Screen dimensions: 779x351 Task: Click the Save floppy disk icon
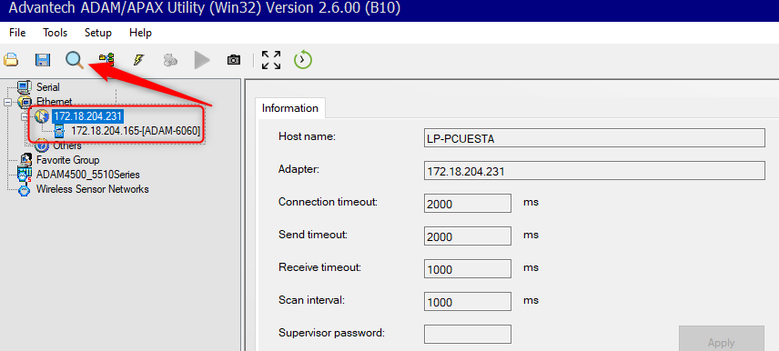click(43, 60)
